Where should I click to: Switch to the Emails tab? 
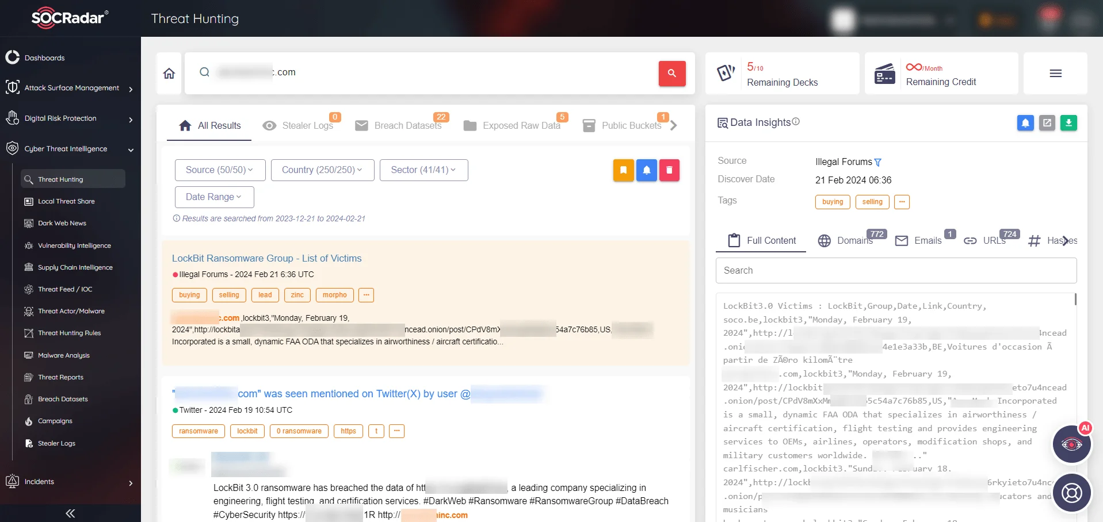tap(919, 240)
